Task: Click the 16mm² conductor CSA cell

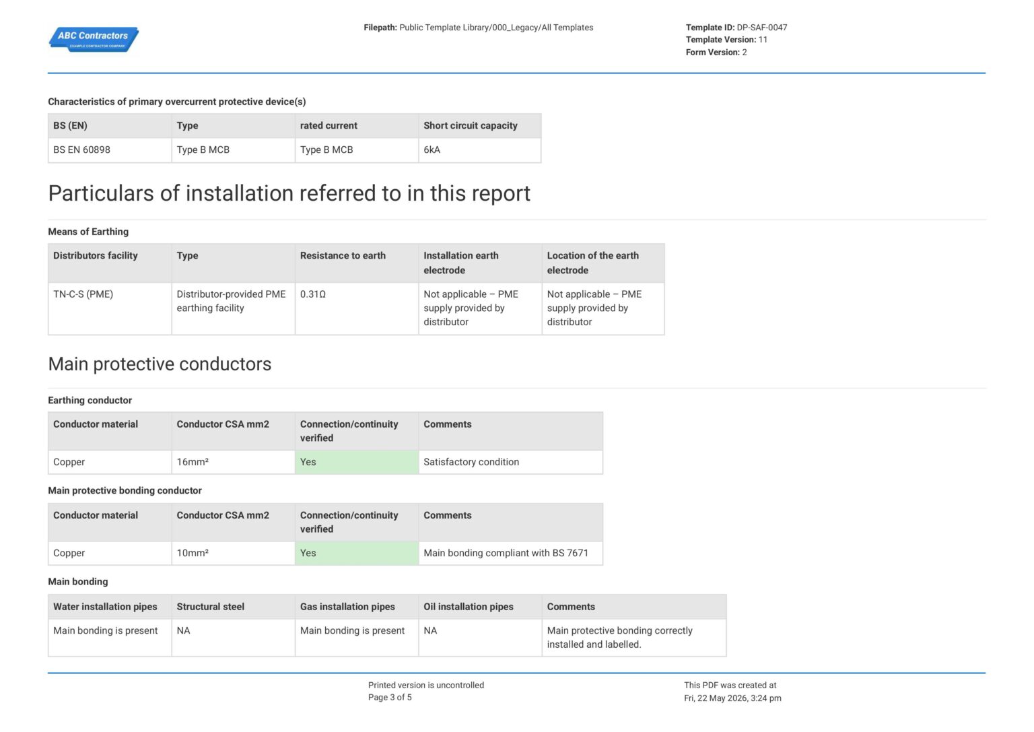Action: point(233,463)
